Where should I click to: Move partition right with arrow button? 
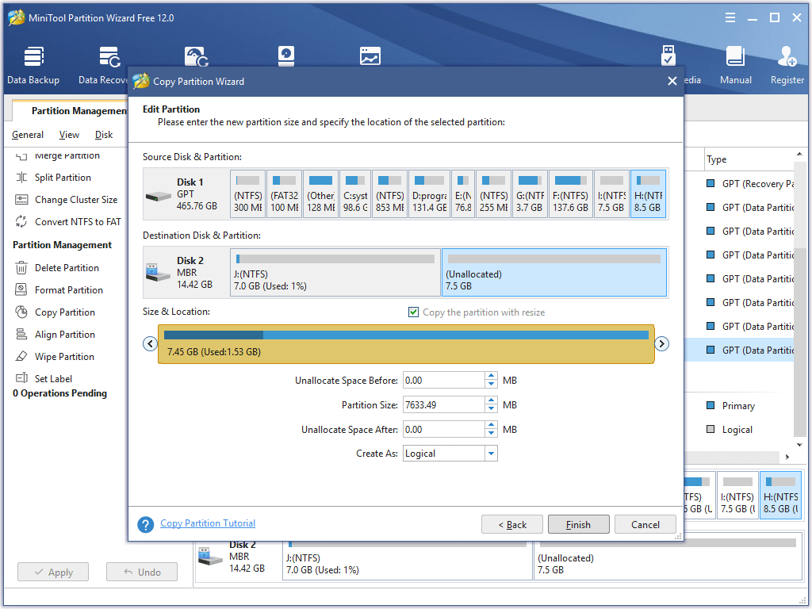[x=662, y=344]
